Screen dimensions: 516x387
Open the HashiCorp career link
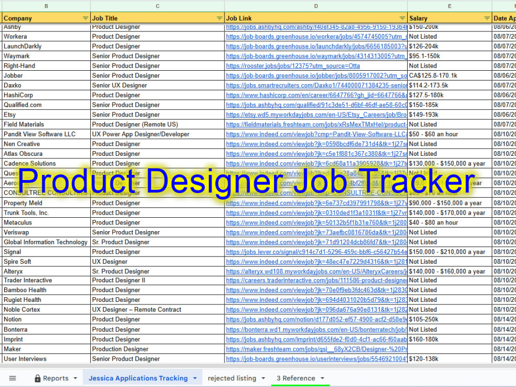(316, 95)
